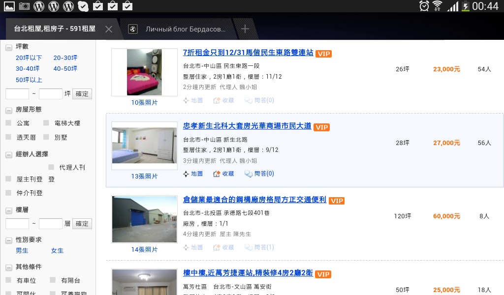The width and height of the screenshot is (504, 295).
Task: Open the pink bedroom photo thumbnail
Action: pyautogui.click(x=144, y=72)
